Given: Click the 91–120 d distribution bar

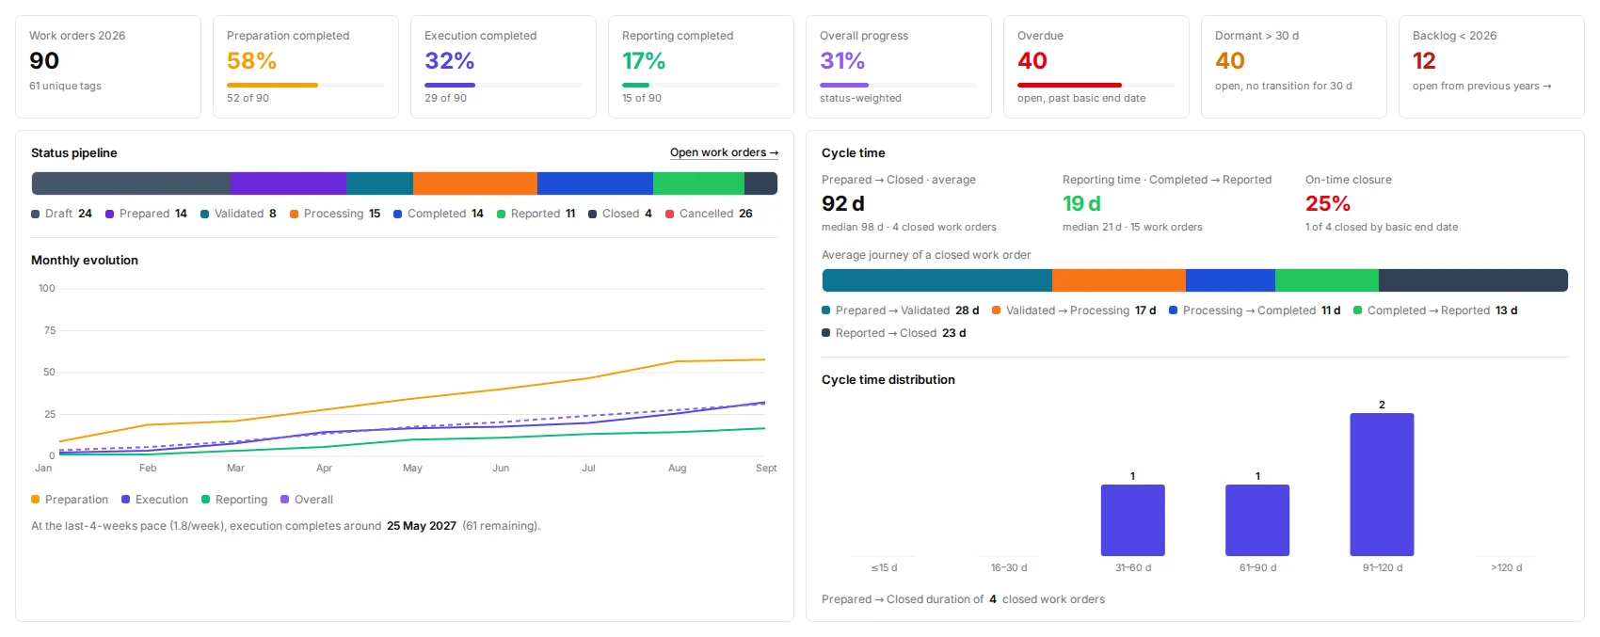Looking at the screenshot, I should coord(1382,485).
